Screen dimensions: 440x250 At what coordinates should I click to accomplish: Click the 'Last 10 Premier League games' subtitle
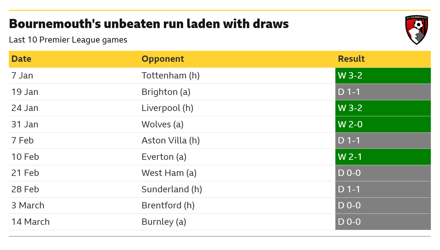click(68, 40)
